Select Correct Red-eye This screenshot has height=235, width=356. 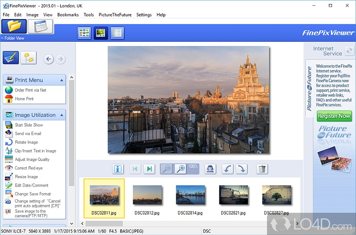[28, 168]
